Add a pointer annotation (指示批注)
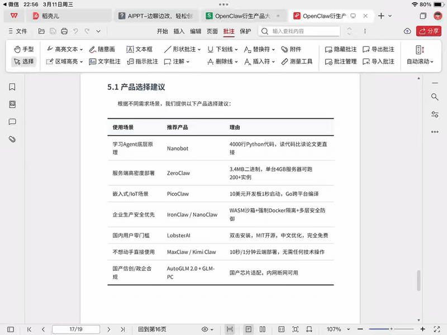 (142, 61)
